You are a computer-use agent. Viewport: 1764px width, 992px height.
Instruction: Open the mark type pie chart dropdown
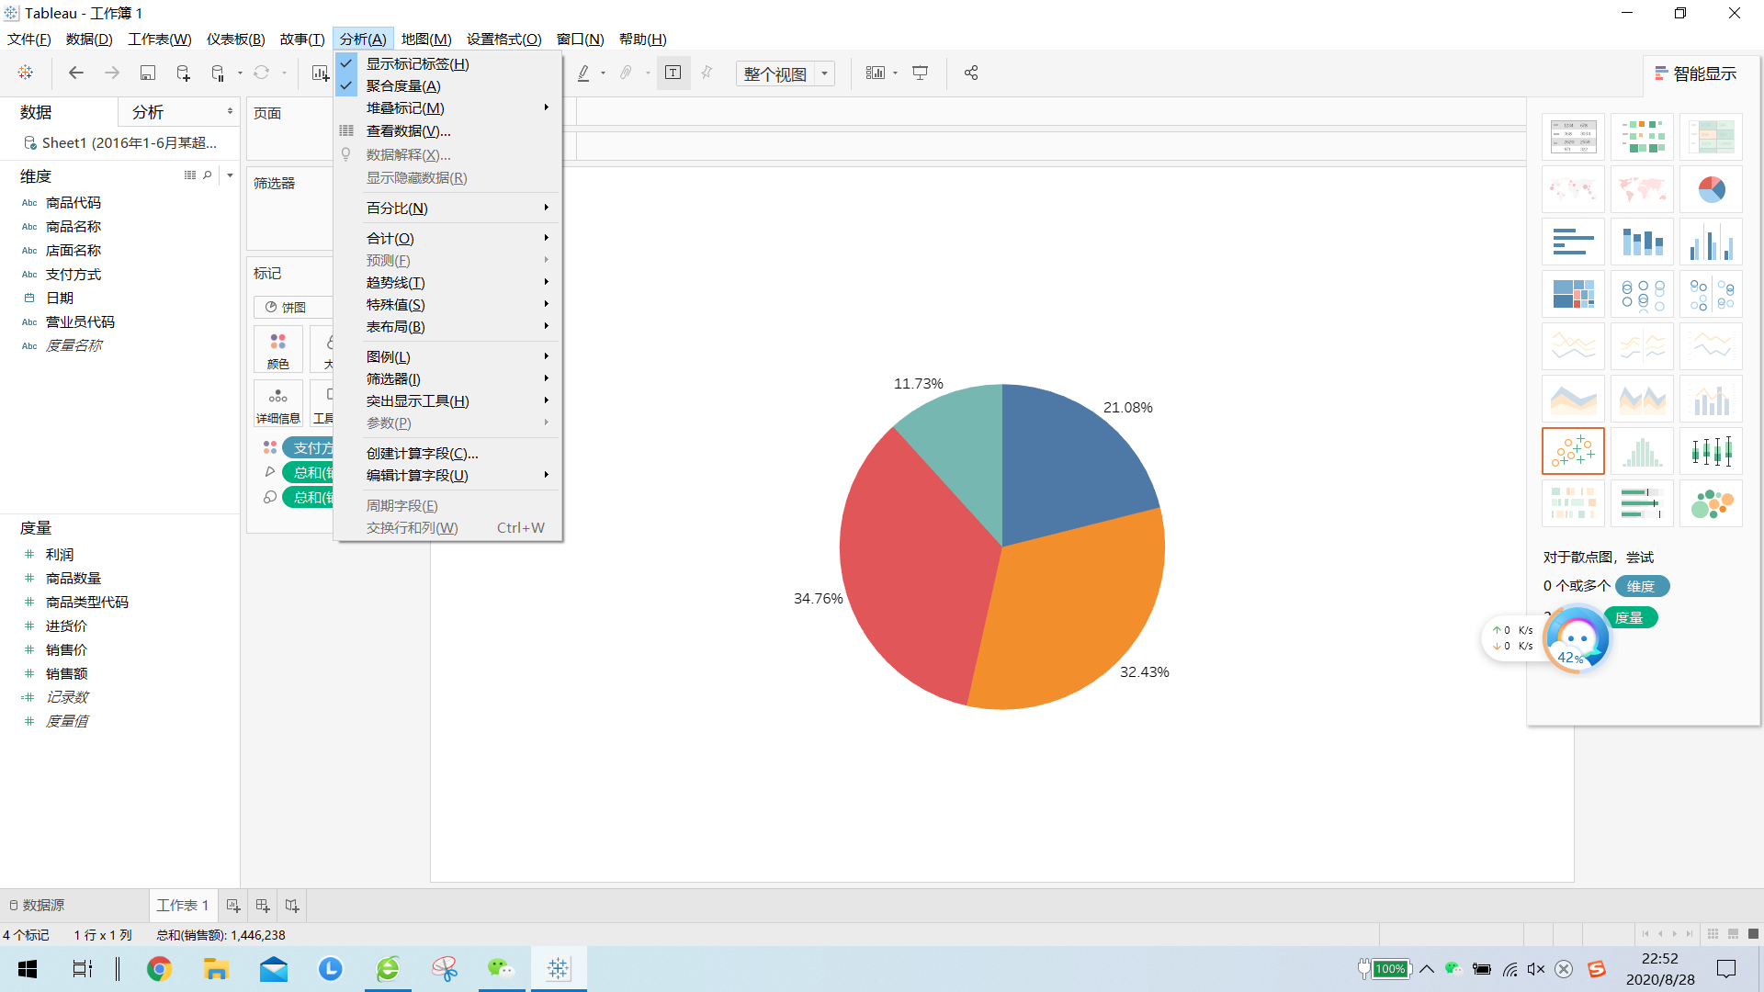tap(293, 308)
